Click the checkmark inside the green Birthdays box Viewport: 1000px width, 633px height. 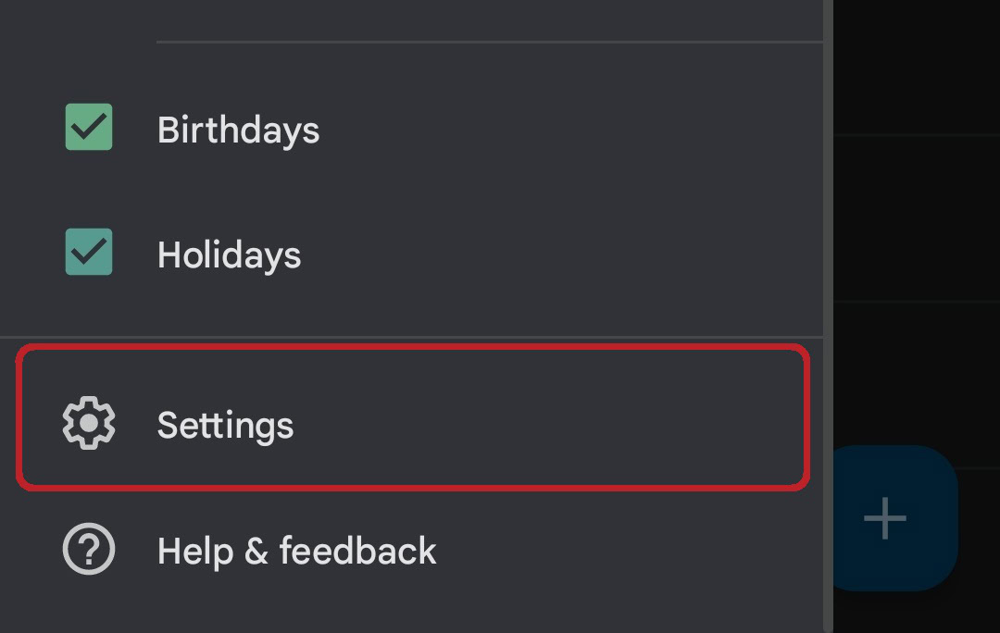click(x=89, y=127)
